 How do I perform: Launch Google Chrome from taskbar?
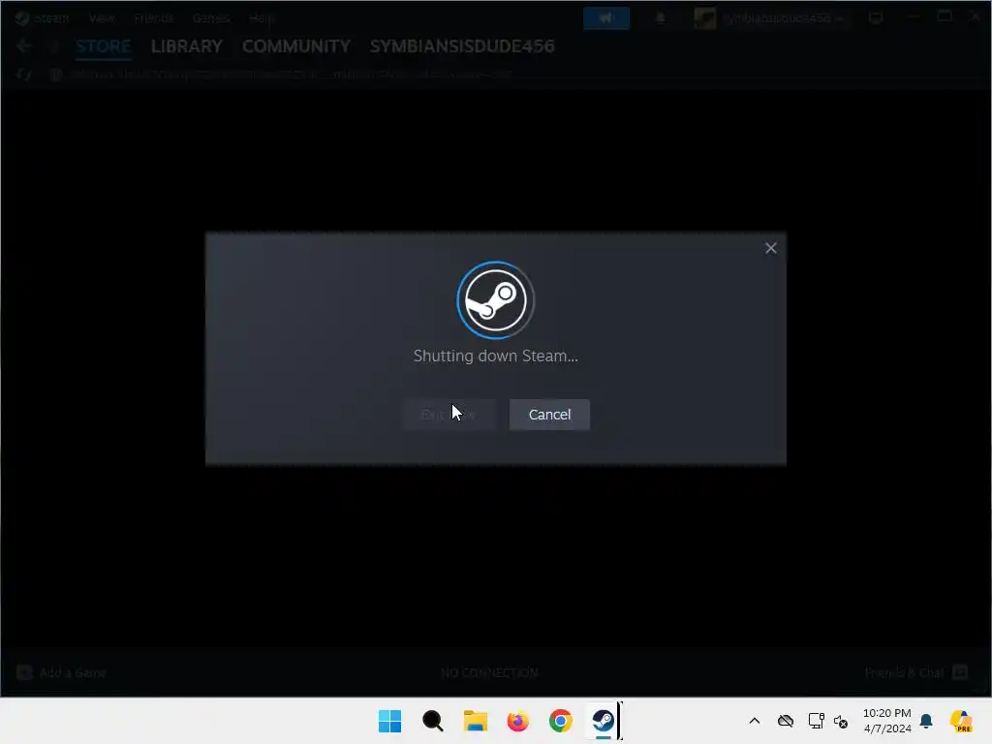[x=561, y=721]
